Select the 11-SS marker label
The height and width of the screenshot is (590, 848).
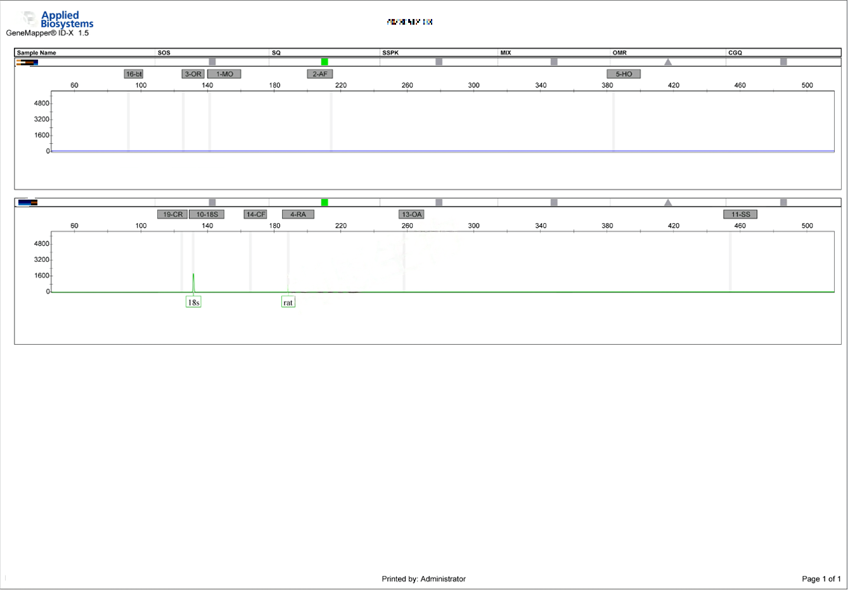point(740,215)
